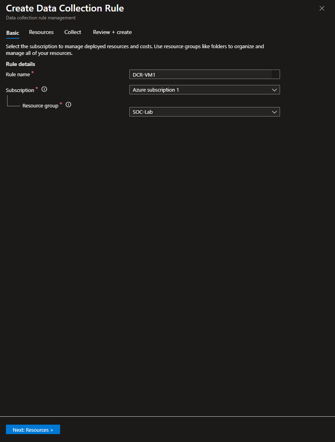Select the Basic tab
This screenshot has height=442, width=335.
pyautogui.click(x=13, y=32)
